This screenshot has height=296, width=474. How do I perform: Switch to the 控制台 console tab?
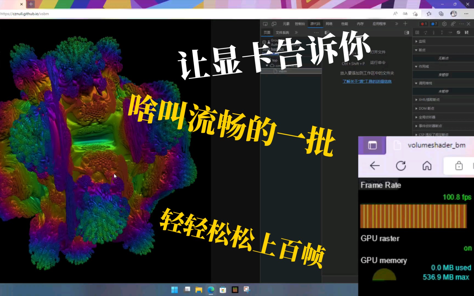(300, 24)
